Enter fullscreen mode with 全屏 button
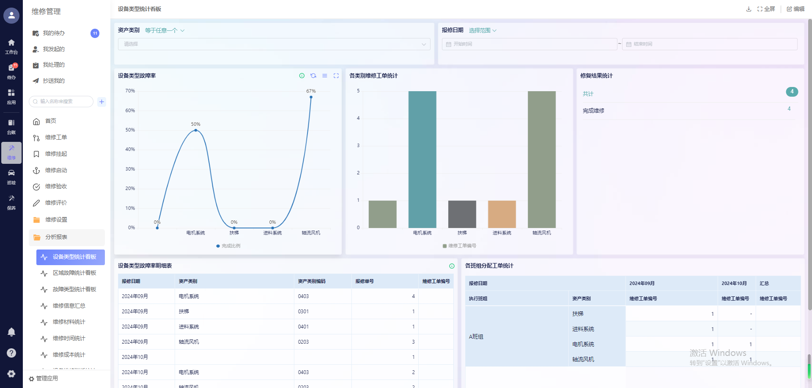The height and width of the screenshot is (388, 812). [766, 9]
